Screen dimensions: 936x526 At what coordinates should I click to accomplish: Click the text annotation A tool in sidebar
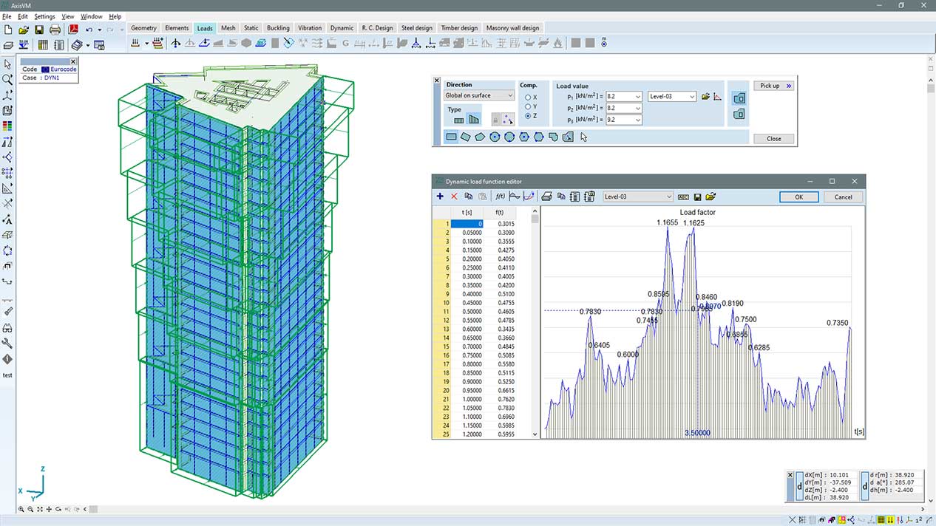7,219
